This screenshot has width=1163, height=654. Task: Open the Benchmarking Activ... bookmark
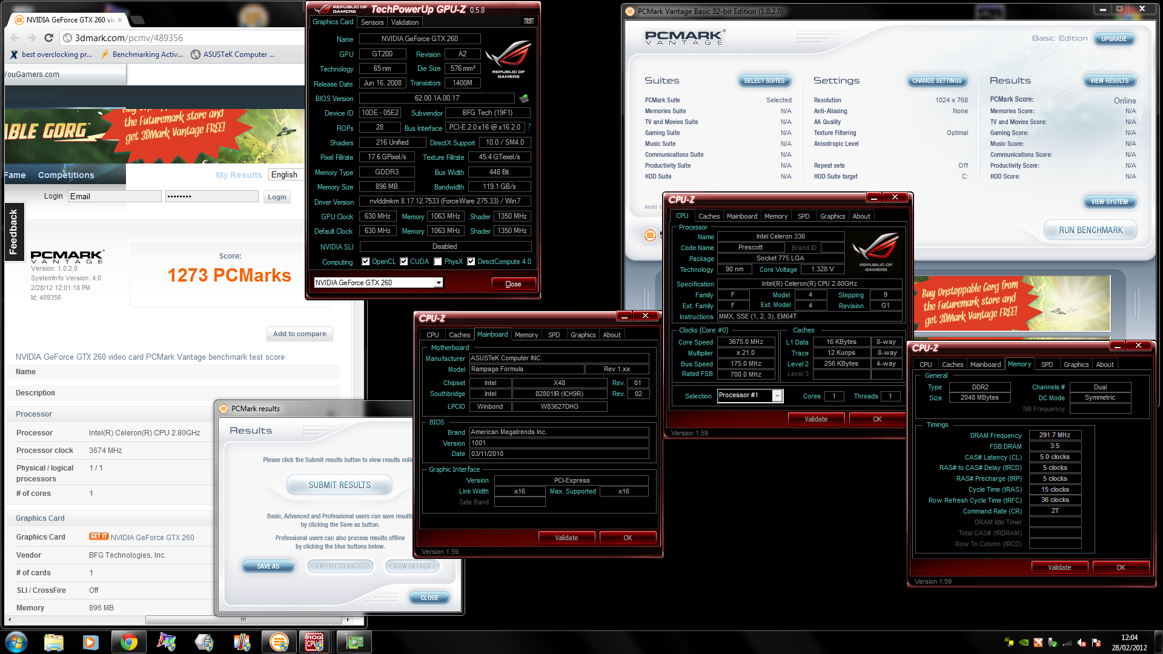click(x=142, y=54)
